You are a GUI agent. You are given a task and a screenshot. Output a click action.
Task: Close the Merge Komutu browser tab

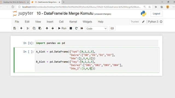59,2
